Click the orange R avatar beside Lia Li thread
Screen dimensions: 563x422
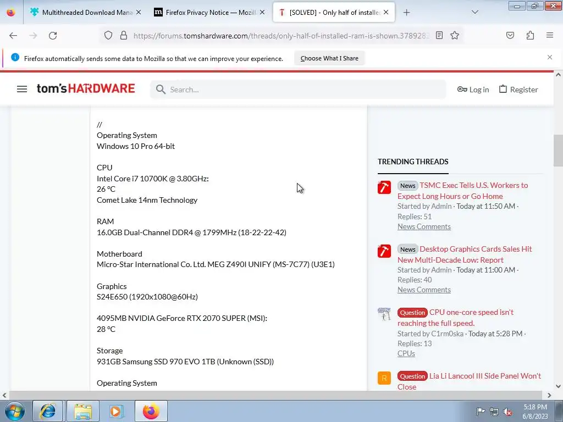coord(384,378)
